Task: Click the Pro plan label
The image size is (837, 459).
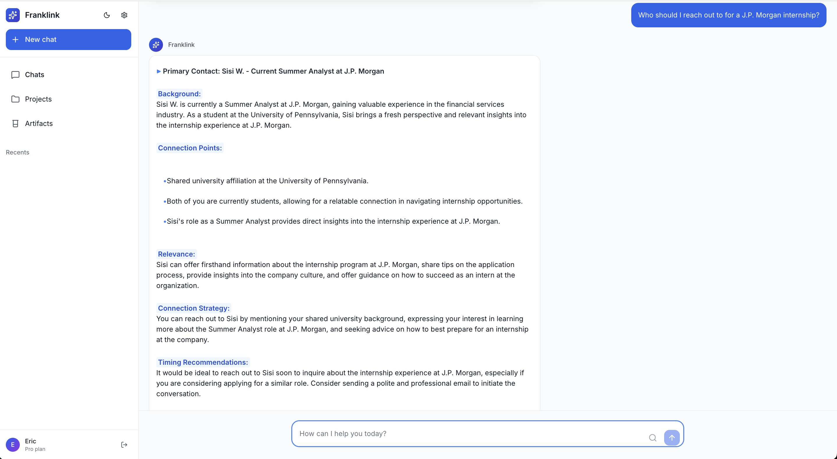Action: tap(35, 449)
